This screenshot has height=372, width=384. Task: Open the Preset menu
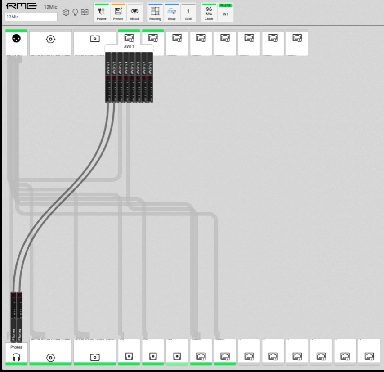pos(118,13)
